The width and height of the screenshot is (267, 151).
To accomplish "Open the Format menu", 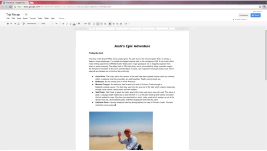I will pyautogui.click(x=32, y=18).
